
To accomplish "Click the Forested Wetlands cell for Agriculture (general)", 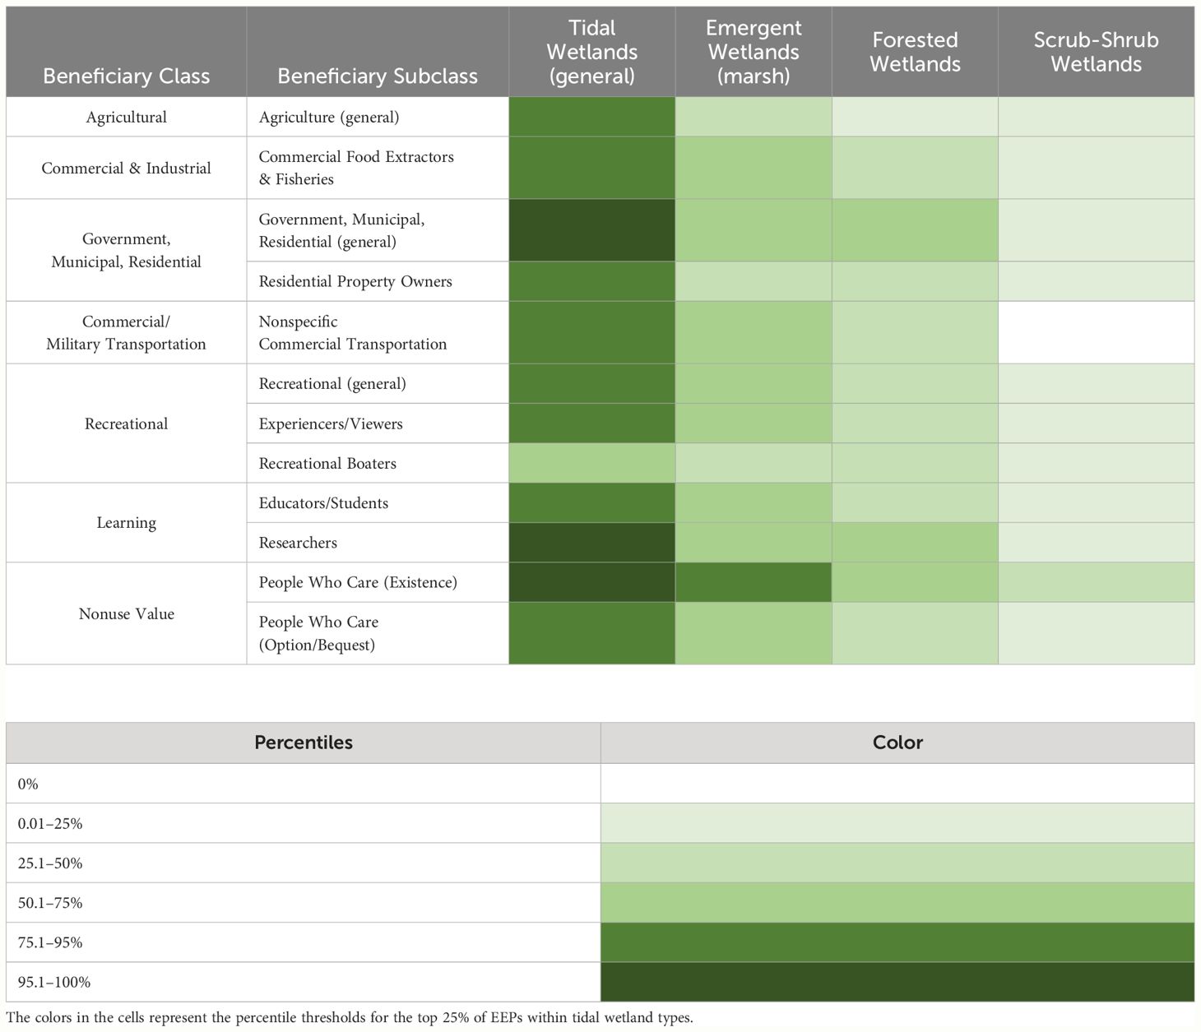I will (x=915, y=117).
